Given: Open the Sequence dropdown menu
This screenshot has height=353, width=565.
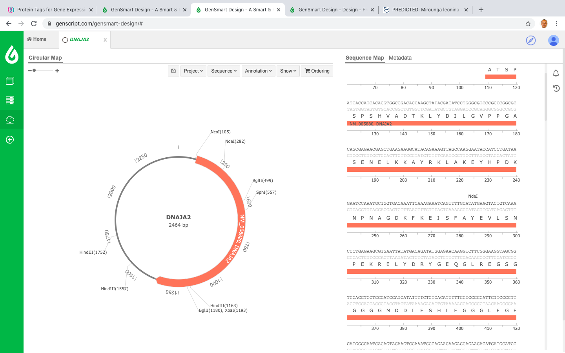Looking at the screenshot, I should (x=224, y=71).
